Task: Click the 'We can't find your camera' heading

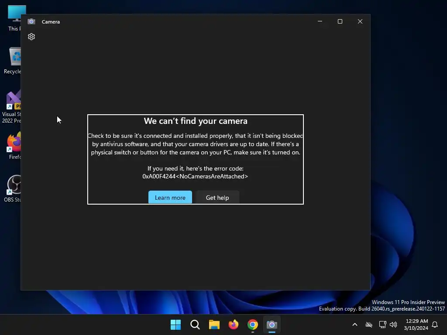Action: click(x=196, y=121)
